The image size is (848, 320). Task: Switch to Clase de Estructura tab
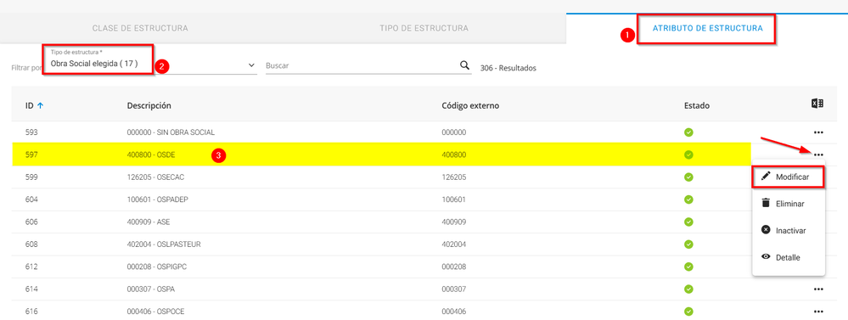point(140,28)
